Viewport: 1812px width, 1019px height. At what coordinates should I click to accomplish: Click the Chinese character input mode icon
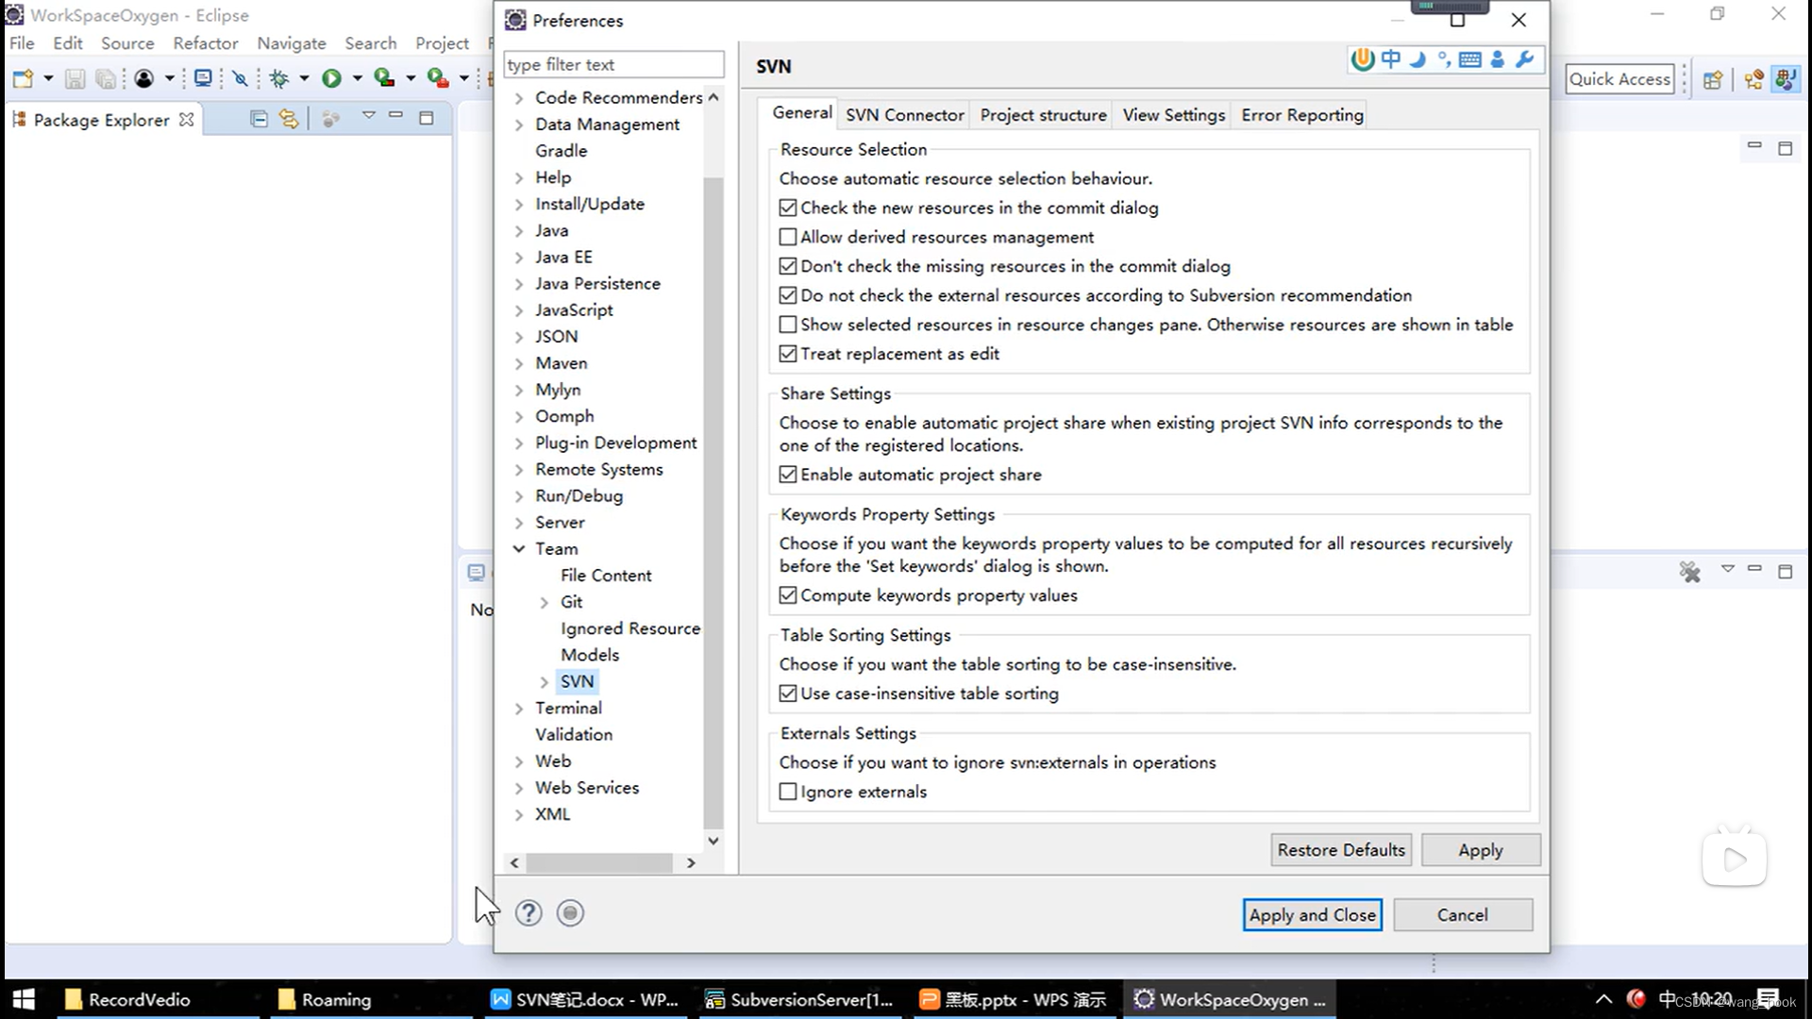point(1391,59)
